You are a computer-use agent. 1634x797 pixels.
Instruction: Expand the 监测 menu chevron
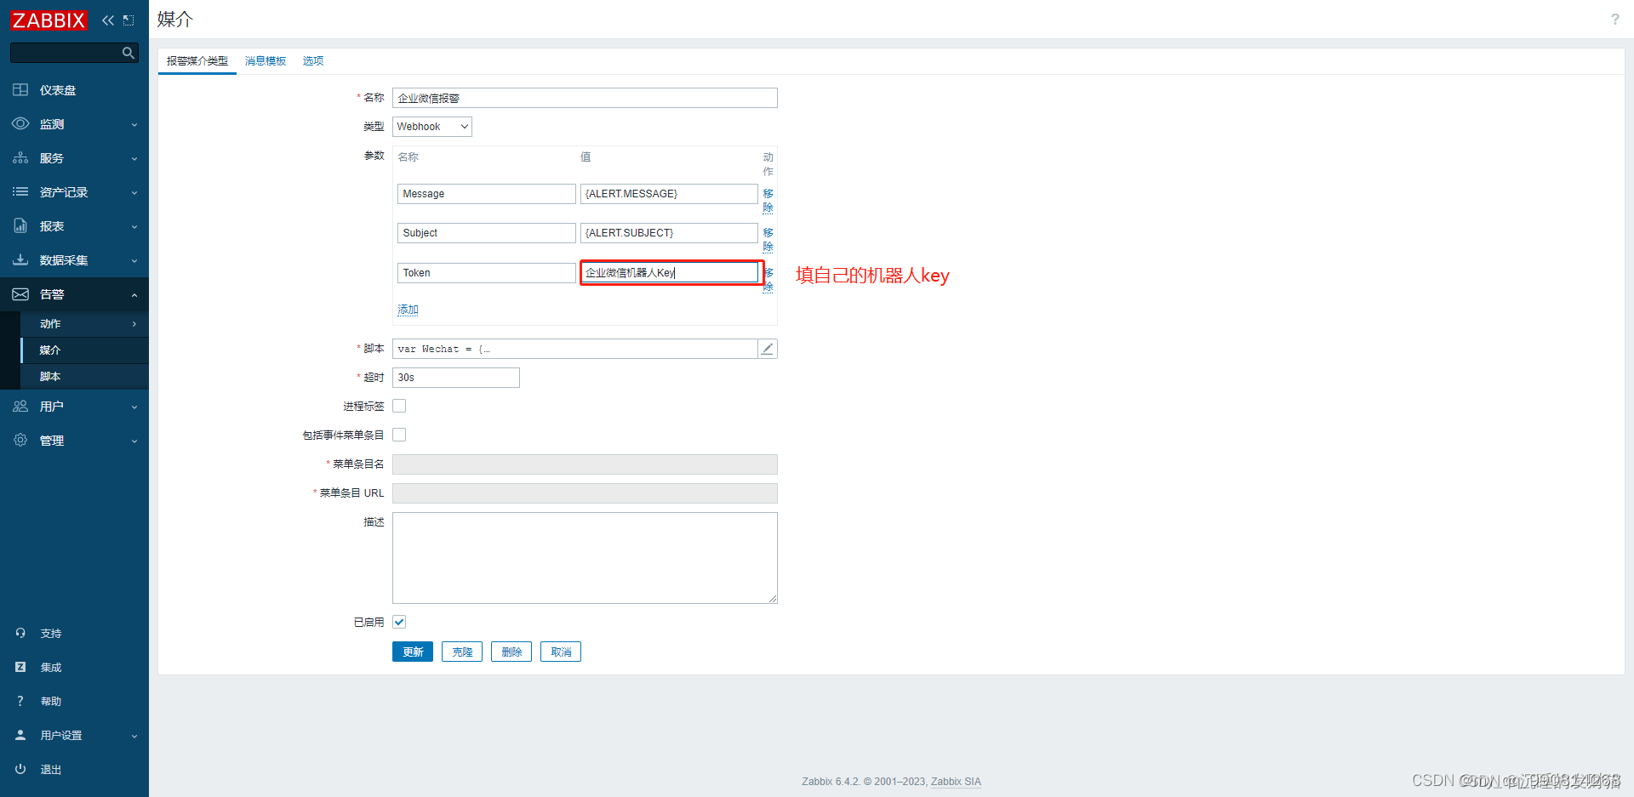coord(134,125)
